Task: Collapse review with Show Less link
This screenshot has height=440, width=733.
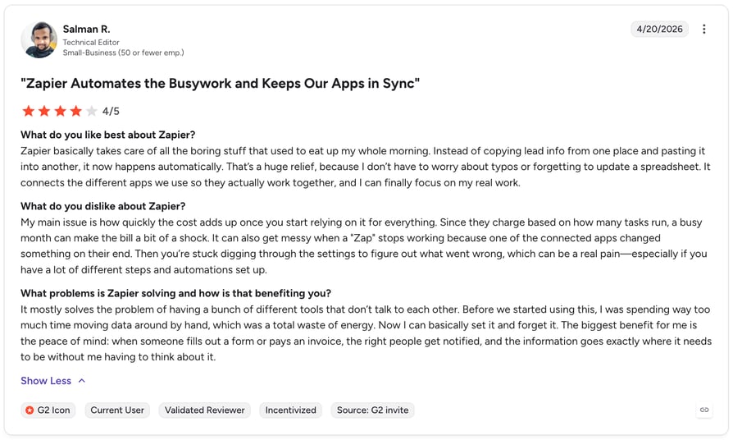Action: coord(46,381)
